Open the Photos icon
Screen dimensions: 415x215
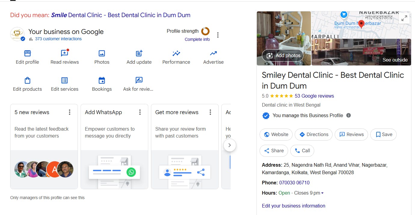point(102,53)
